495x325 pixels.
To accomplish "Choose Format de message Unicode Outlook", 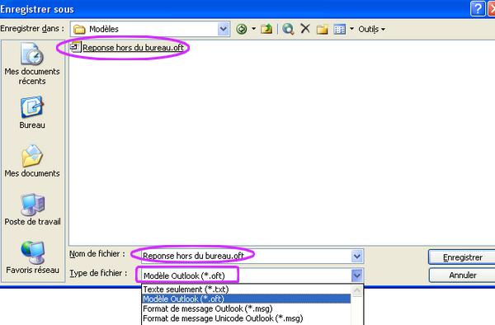I will 246,318.
